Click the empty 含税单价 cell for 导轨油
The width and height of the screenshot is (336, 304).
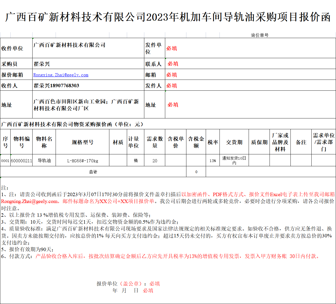pyautogui.click(x=176, y=160)
